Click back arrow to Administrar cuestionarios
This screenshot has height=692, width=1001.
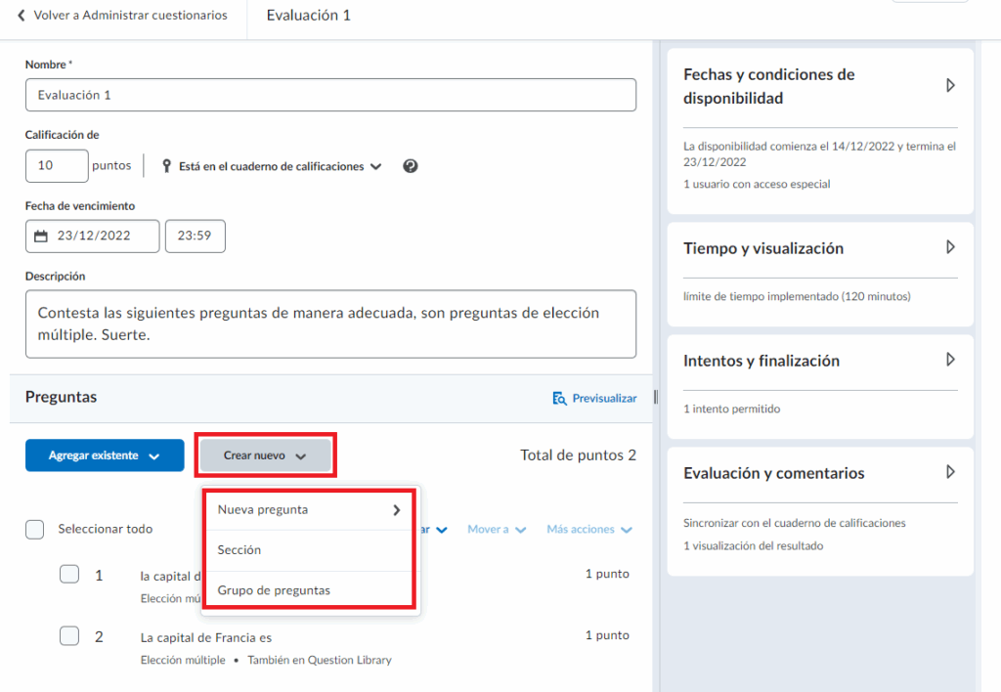click(x=22, y=16)
